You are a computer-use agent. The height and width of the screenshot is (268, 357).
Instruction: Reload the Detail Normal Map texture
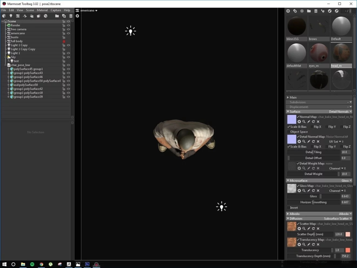point(313,142)
